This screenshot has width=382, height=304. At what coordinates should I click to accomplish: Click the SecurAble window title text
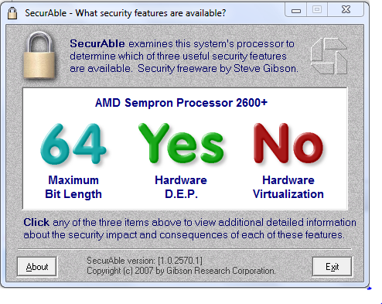coord(125,13)
